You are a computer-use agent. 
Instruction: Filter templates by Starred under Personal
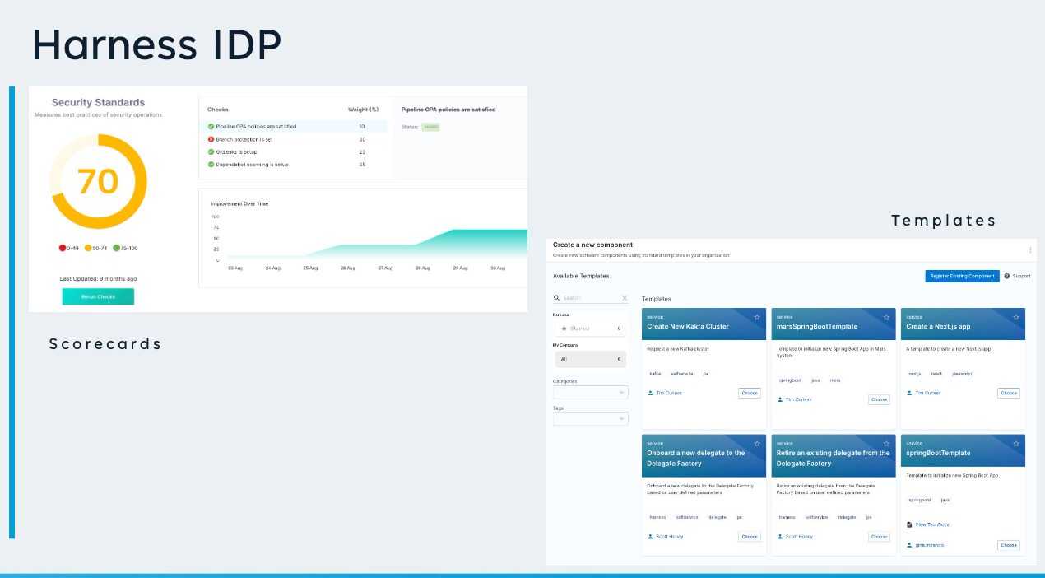point(589,328)
